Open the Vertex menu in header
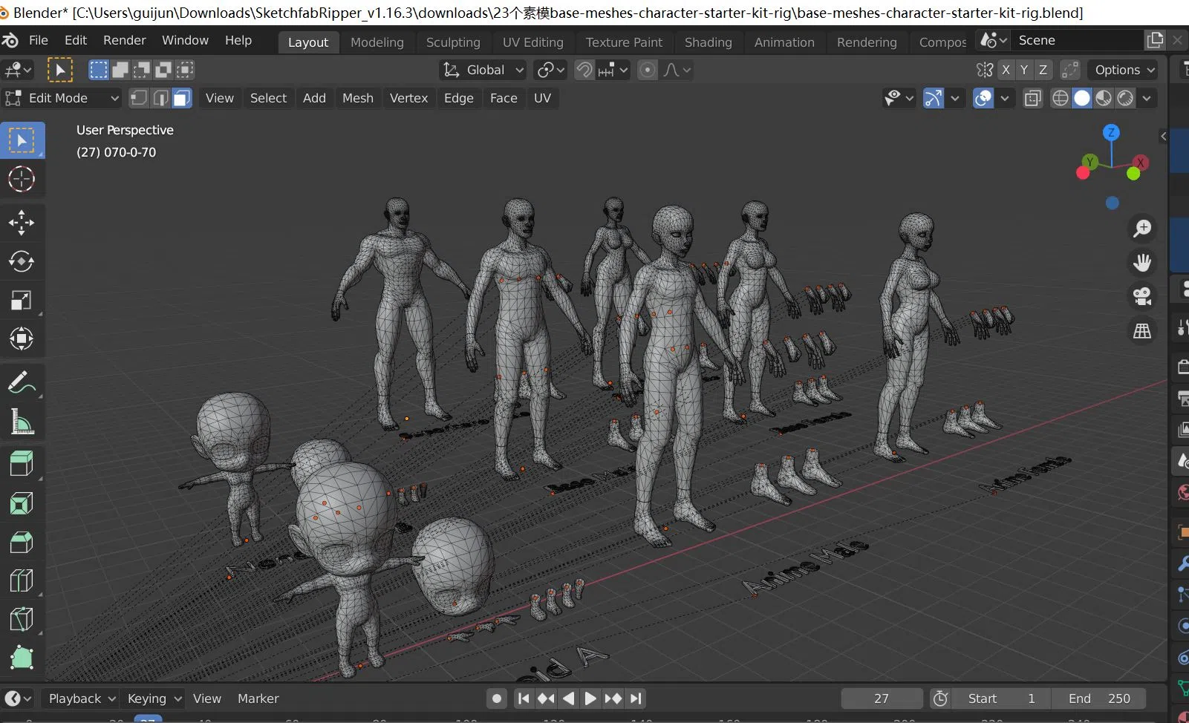The width and height of the screenshot is (1189, 723). [x=408, y=98]
